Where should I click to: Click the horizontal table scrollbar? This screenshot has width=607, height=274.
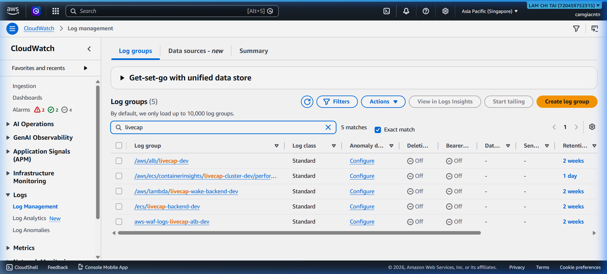(299, 233)
